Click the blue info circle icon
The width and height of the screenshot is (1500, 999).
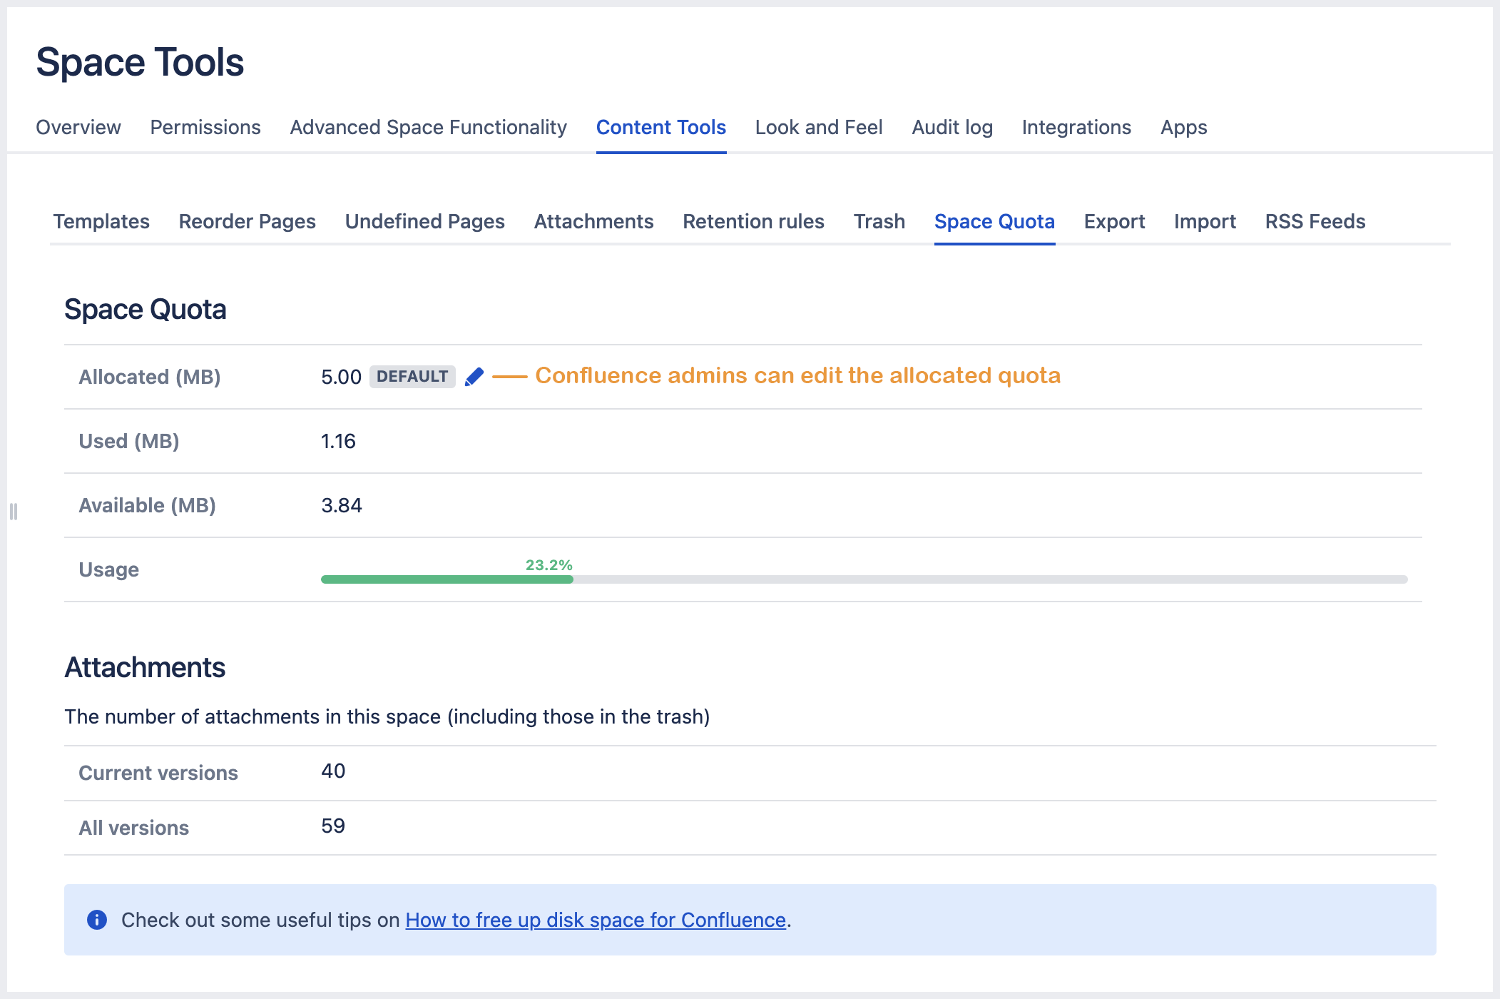[97, 920]
